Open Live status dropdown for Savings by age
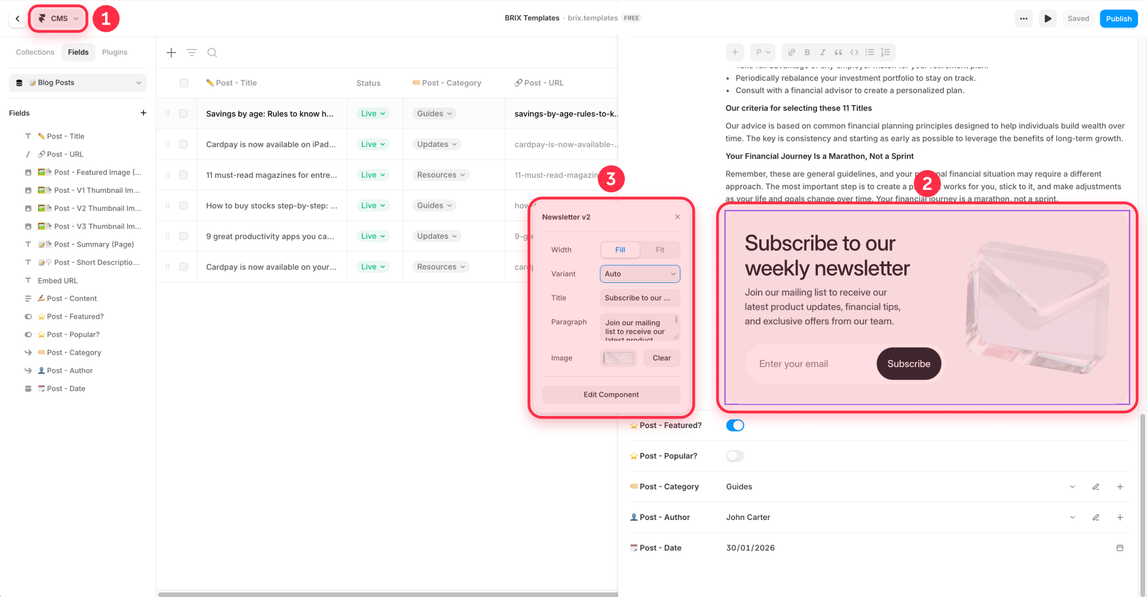1147x597 pixels. [373, 113]
